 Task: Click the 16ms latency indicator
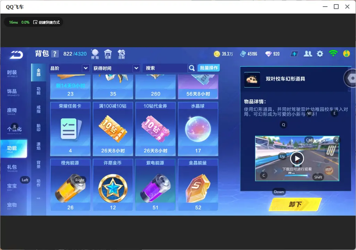click(14, 22)
